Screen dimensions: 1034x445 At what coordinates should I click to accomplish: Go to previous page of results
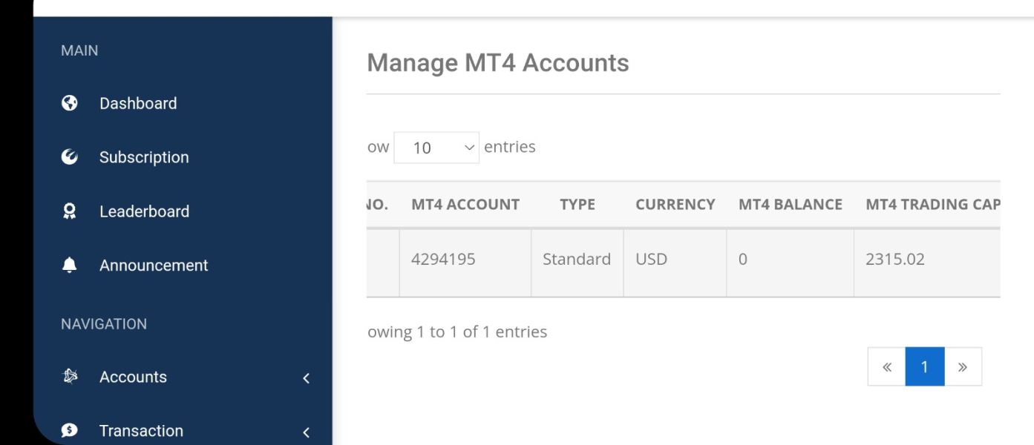point(887,366)
